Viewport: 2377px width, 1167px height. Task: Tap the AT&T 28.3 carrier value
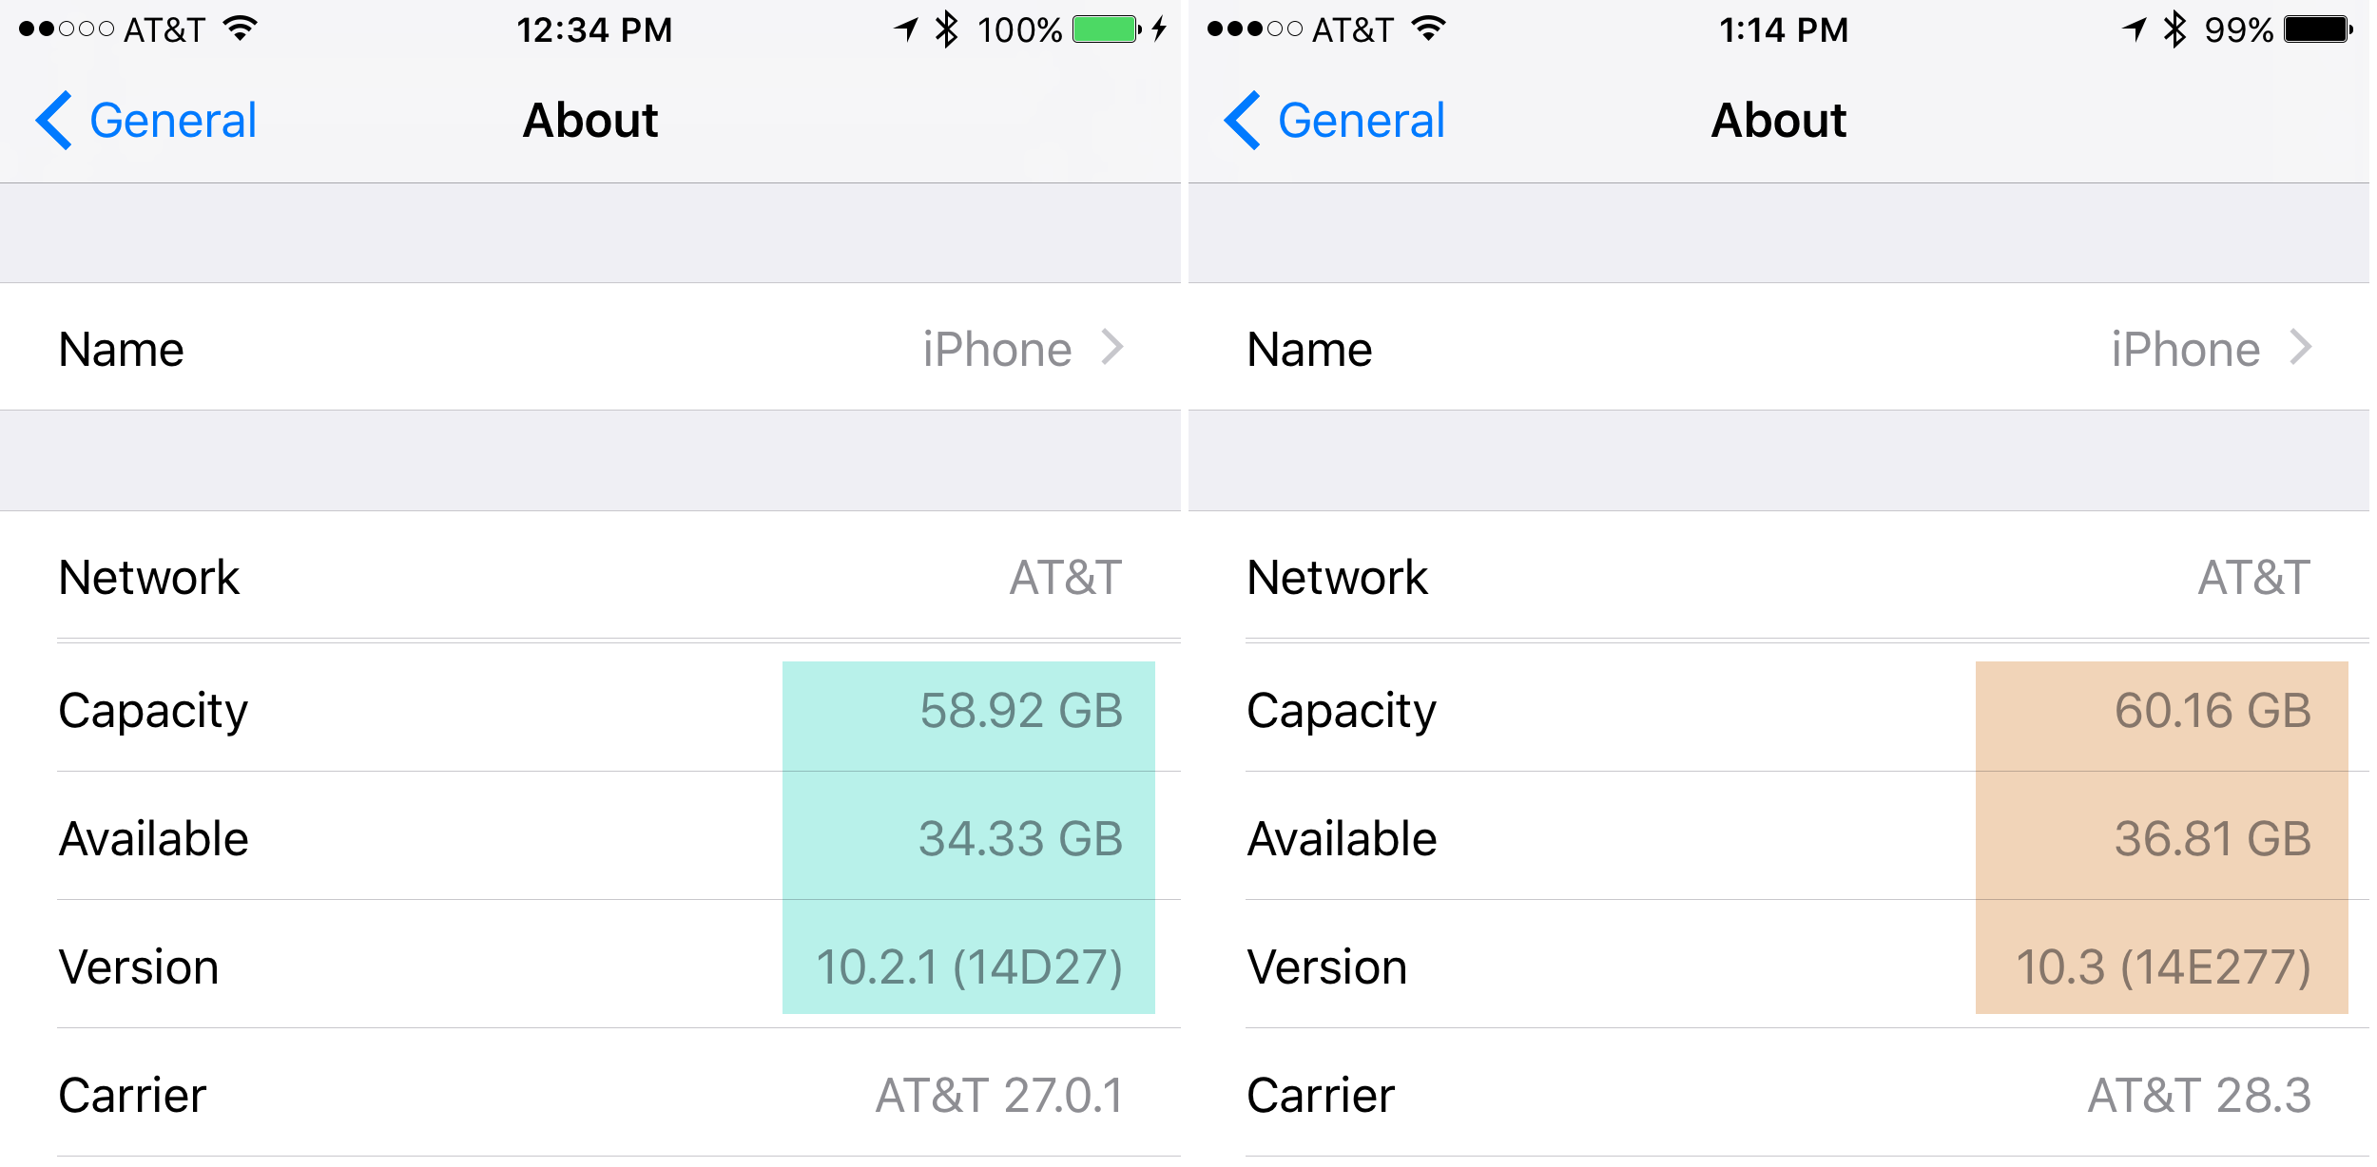(2199, 1096)
